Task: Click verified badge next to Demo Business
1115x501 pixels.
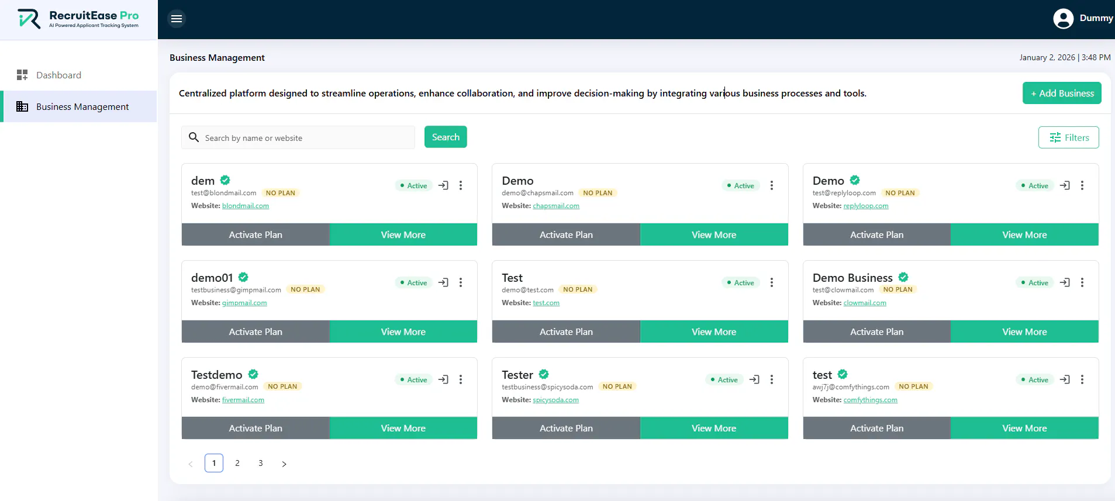Action: (903, 277)
